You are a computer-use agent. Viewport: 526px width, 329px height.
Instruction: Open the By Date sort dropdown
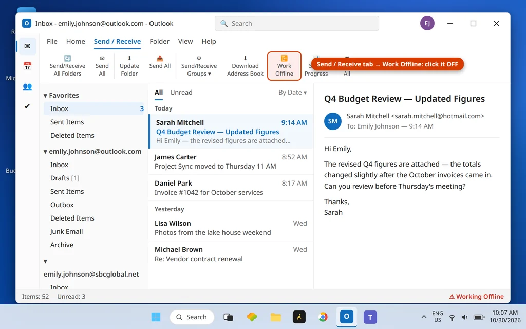pos(292,93)
